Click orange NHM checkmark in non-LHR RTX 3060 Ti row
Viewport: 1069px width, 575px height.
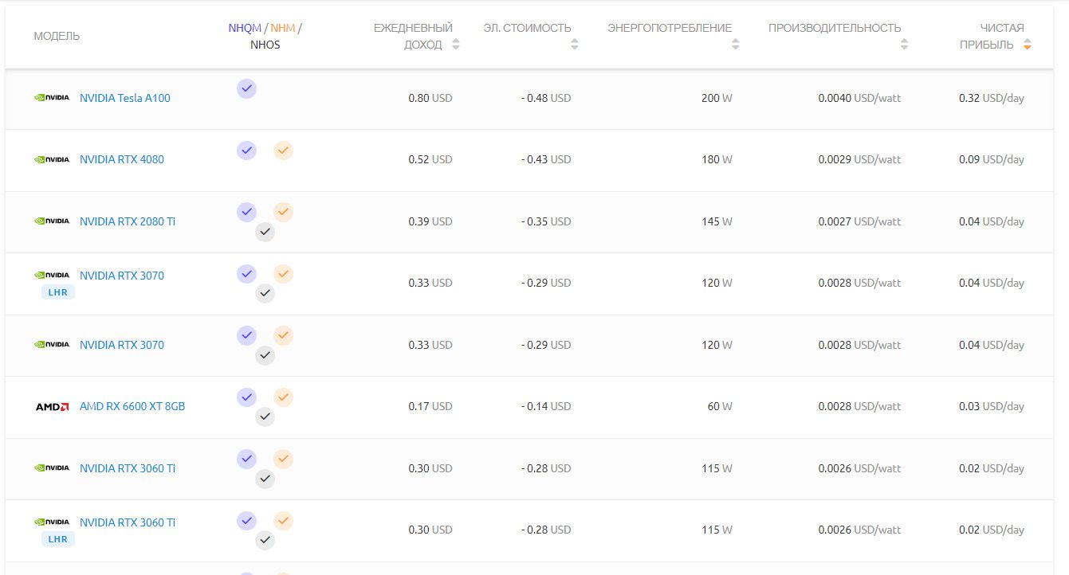[x=283, y=459]
